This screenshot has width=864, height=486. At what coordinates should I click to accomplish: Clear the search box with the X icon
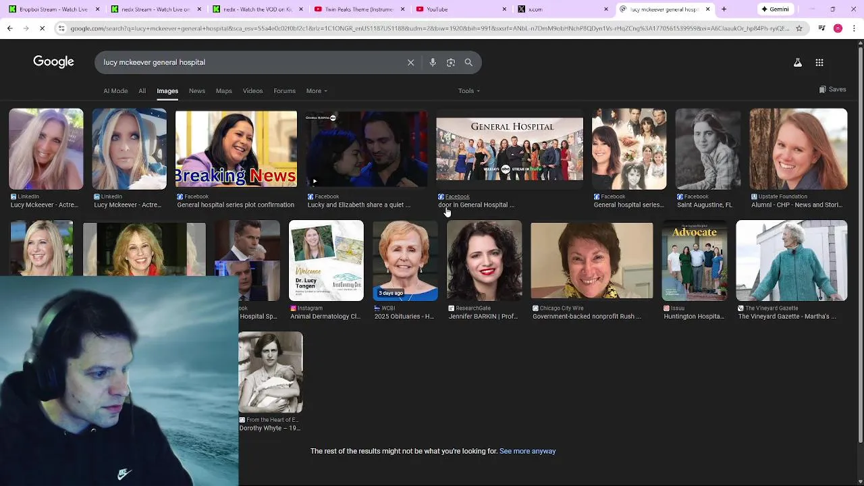tap(410, 62)
